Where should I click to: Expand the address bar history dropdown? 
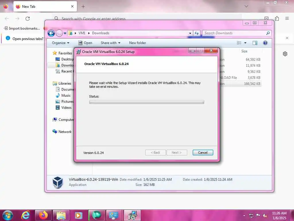190,33
